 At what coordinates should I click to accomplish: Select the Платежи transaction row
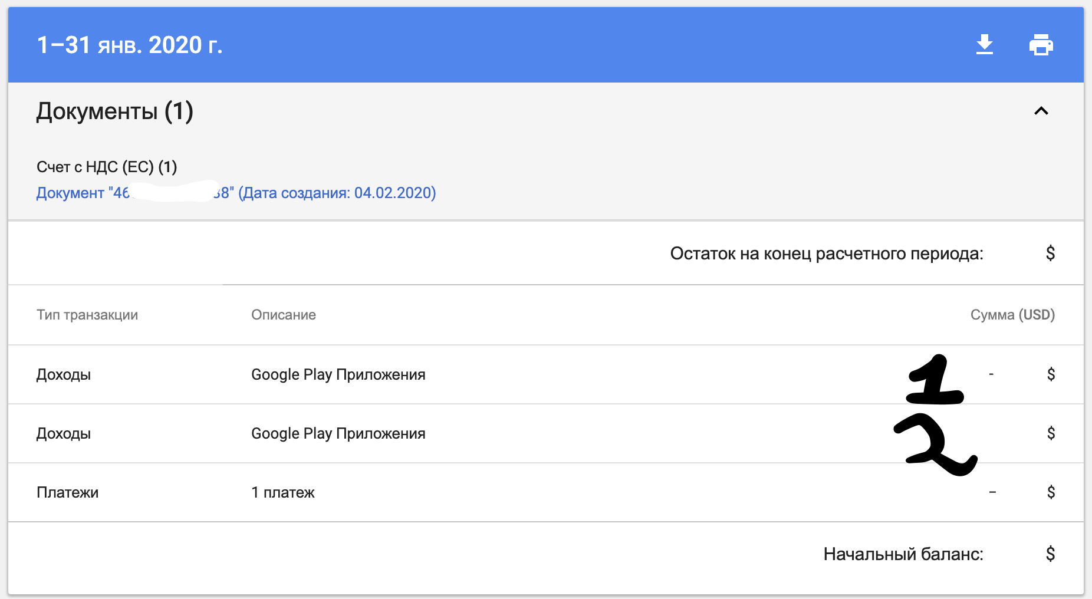[67, 492]
